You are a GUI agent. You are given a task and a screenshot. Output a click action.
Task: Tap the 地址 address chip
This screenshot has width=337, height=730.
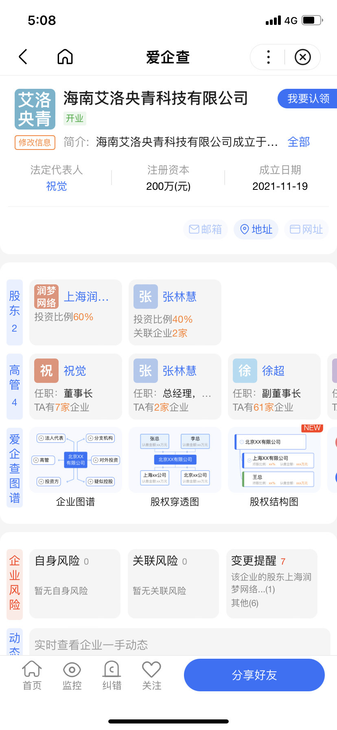[x=256, y=229]
